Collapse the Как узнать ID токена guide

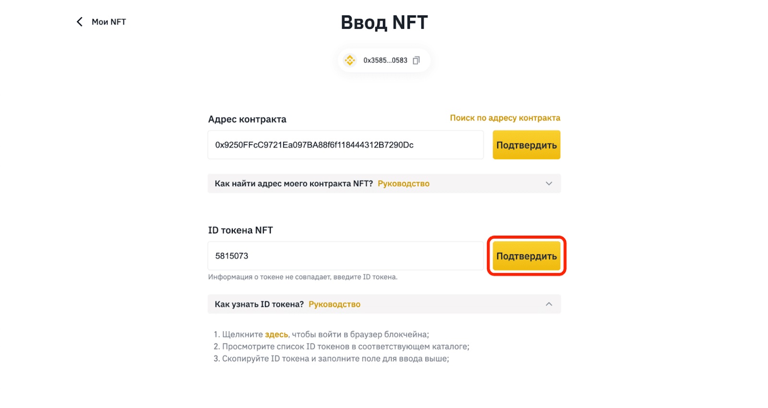pos(549,304)
